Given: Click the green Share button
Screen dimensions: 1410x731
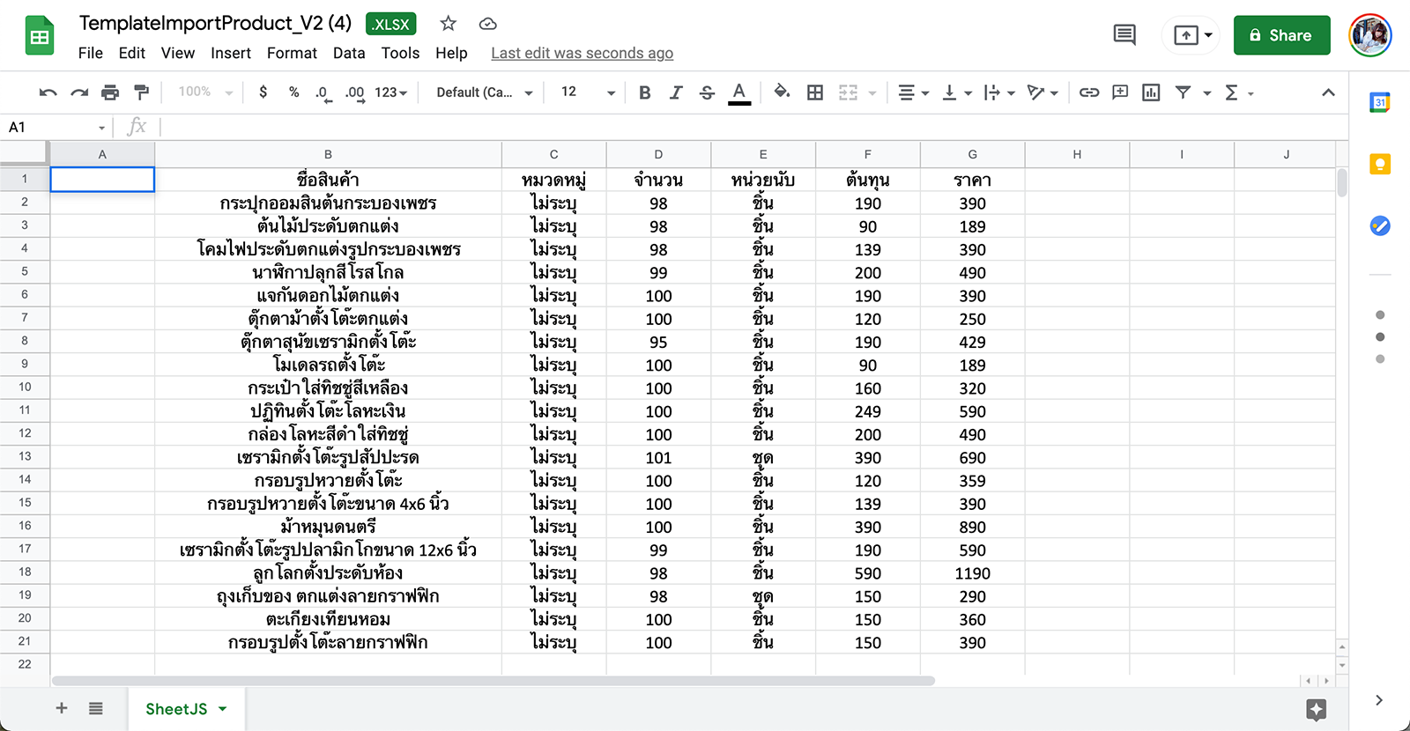Looking at the screenshot, I should [1281, 35].
